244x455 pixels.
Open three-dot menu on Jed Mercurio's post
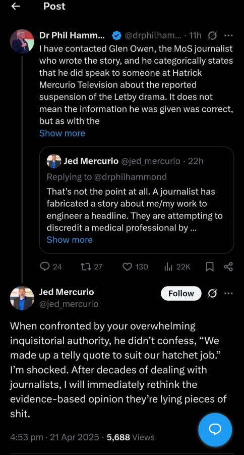click(x=228, y=293)
